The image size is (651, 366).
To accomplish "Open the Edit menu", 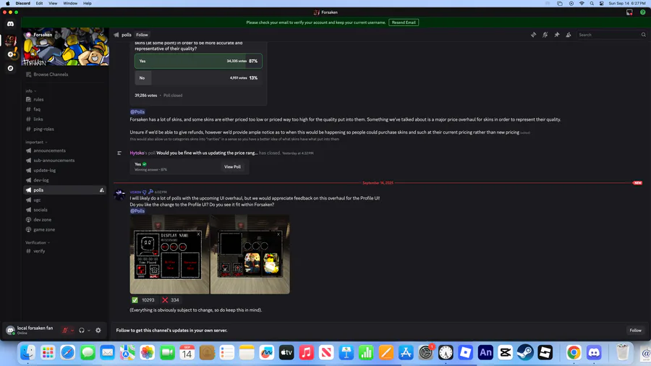I will [39, 4].
